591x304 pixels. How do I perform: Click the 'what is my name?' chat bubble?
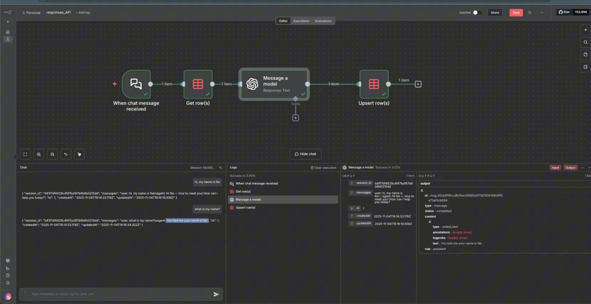tap(207, 209)
